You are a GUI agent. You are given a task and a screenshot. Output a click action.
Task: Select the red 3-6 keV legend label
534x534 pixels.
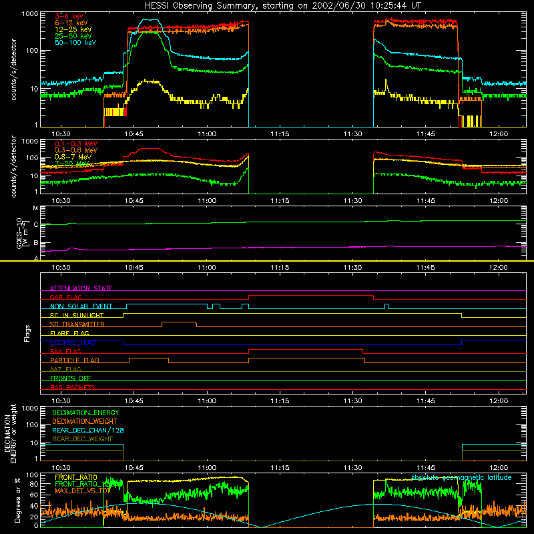[69, 16]
